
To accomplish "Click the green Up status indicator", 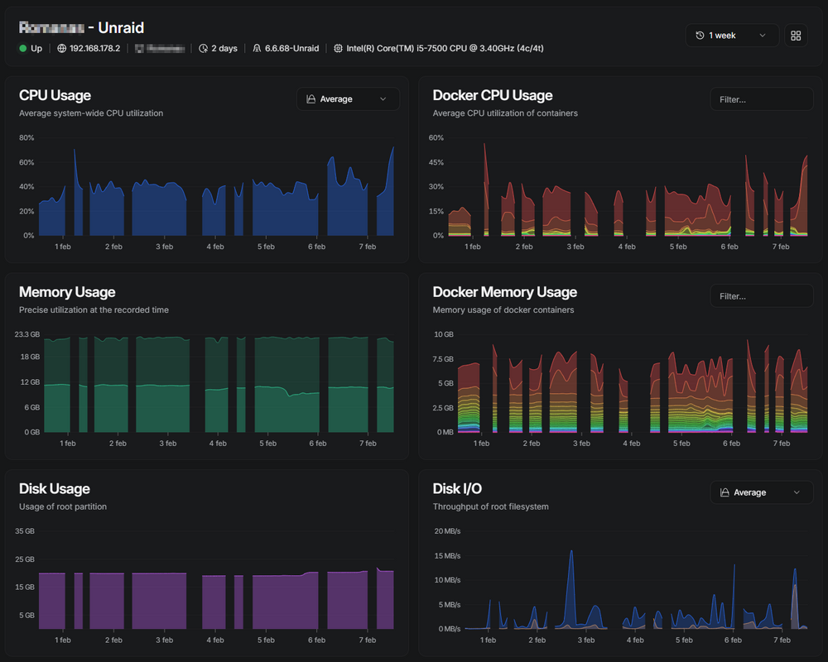I will point(22,49).
